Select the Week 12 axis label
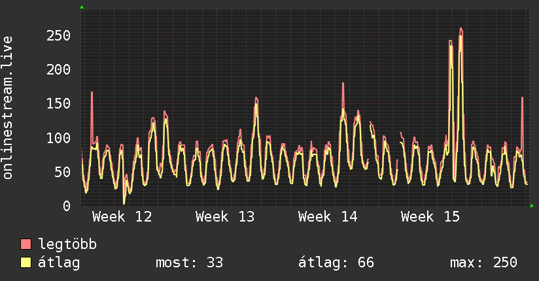539x281 pixels. point(122,217)
